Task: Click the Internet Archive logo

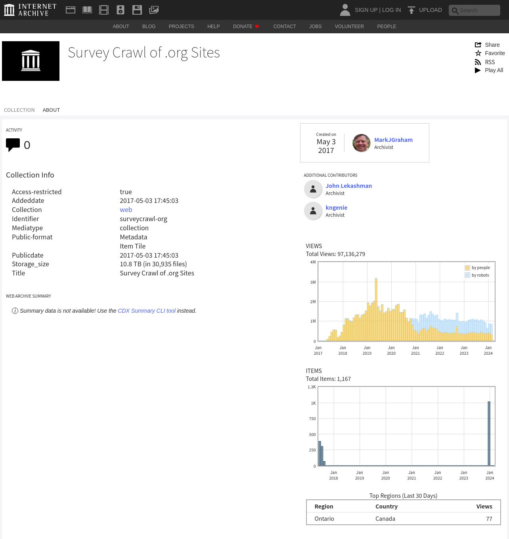Action: pos(30,10)
